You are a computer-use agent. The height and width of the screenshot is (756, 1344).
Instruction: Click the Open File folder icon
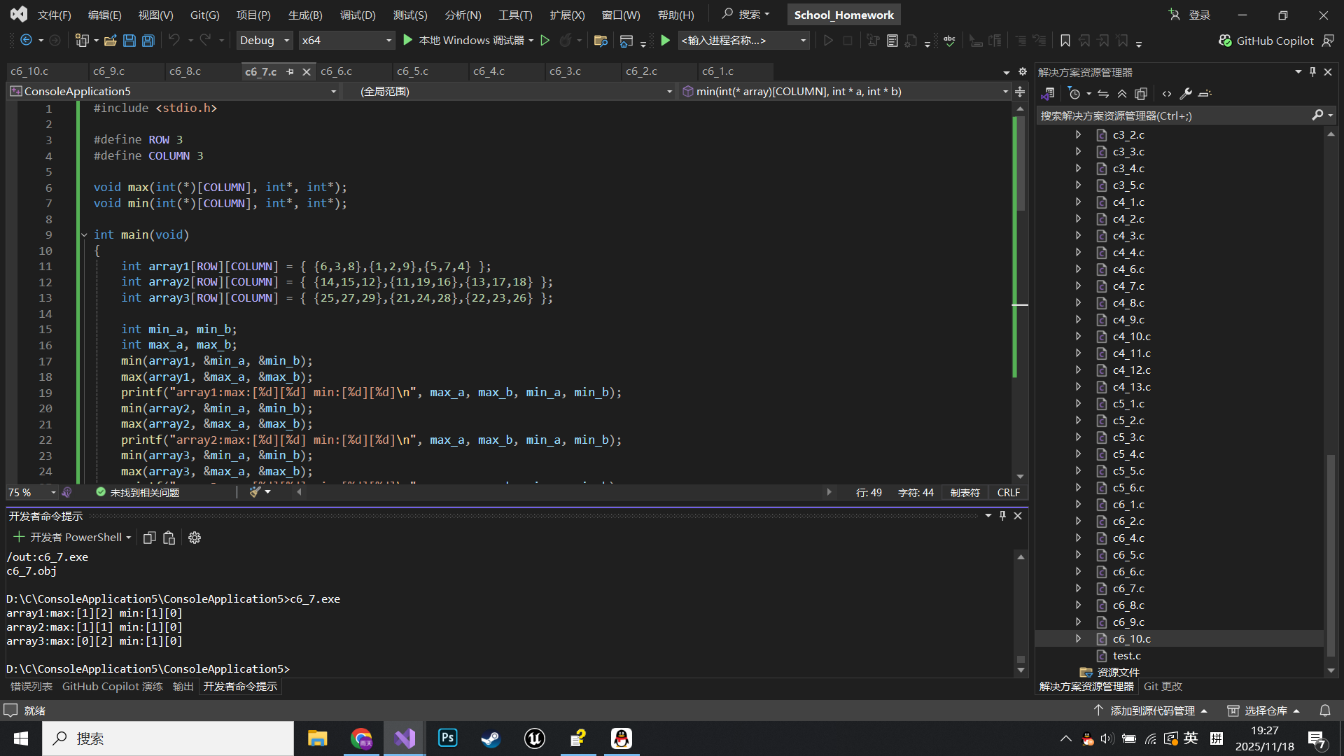click(x=110, y=41)
